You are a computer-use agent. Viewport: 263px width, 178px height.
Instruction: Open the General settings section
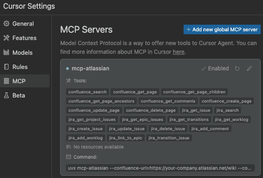point(25,23)
